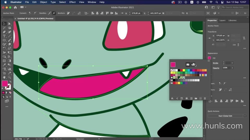
Task: Click the Swap Fill and Stroke arrow
Action: coord(10,82)
